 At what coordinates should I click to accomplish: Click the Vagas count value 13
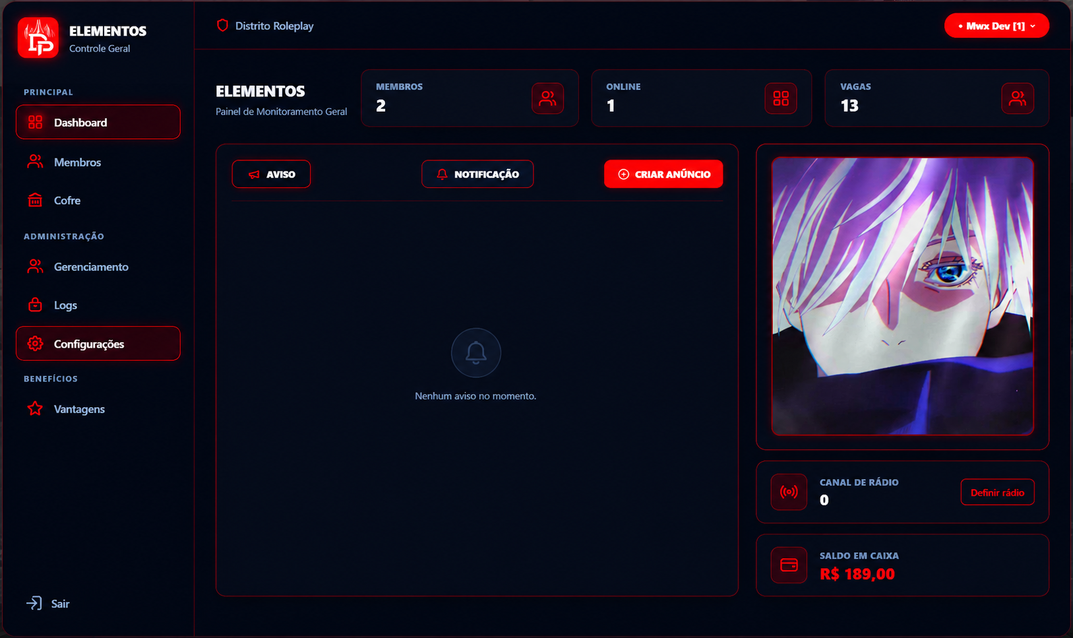(x=849, y=106)
